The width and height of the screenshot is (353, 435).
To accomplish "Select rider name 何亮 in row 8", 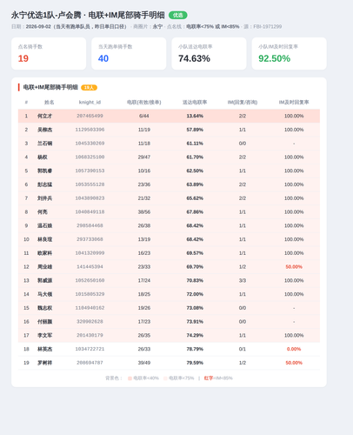I will [43, 212].
